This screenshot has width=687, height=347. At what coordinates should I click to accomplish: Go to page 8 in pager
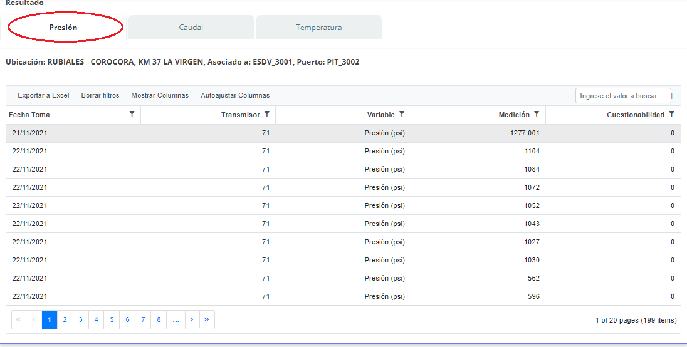coord(159,319)
